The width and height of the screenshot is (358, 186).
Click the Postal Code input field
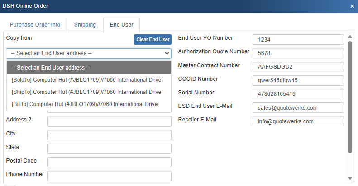pos(109,162)
